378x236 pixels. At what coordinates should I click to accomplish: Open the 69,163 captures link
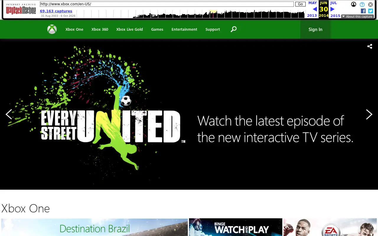[x=56, y=11]
